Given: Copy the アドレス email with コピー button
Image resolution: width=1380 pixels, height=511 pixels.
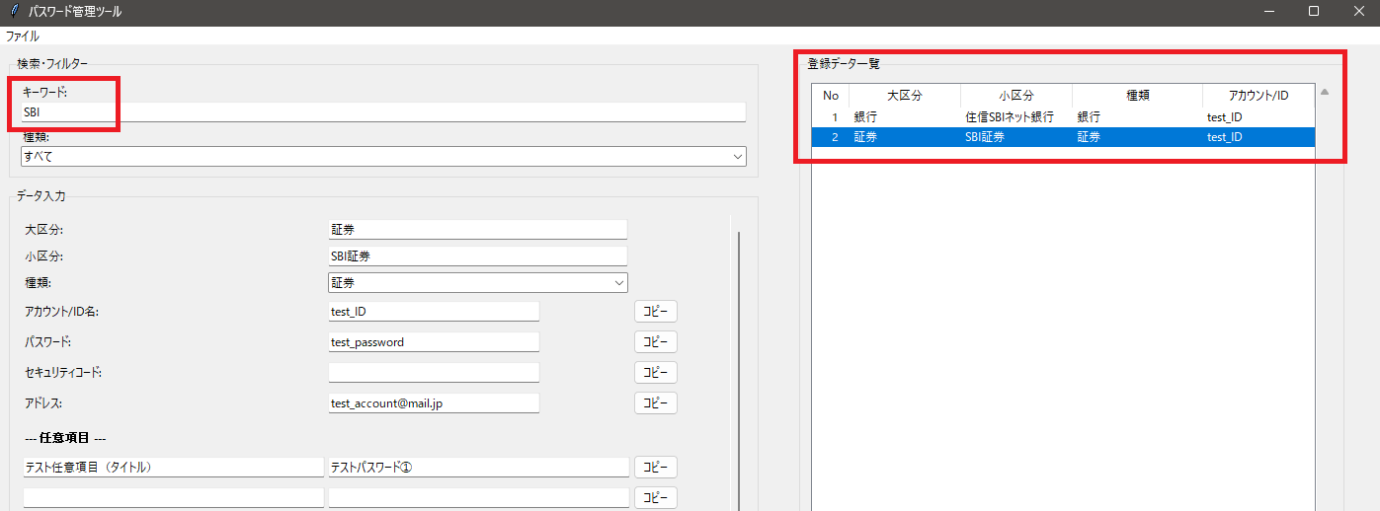Looking at the screenshot, I should point(655,403).
